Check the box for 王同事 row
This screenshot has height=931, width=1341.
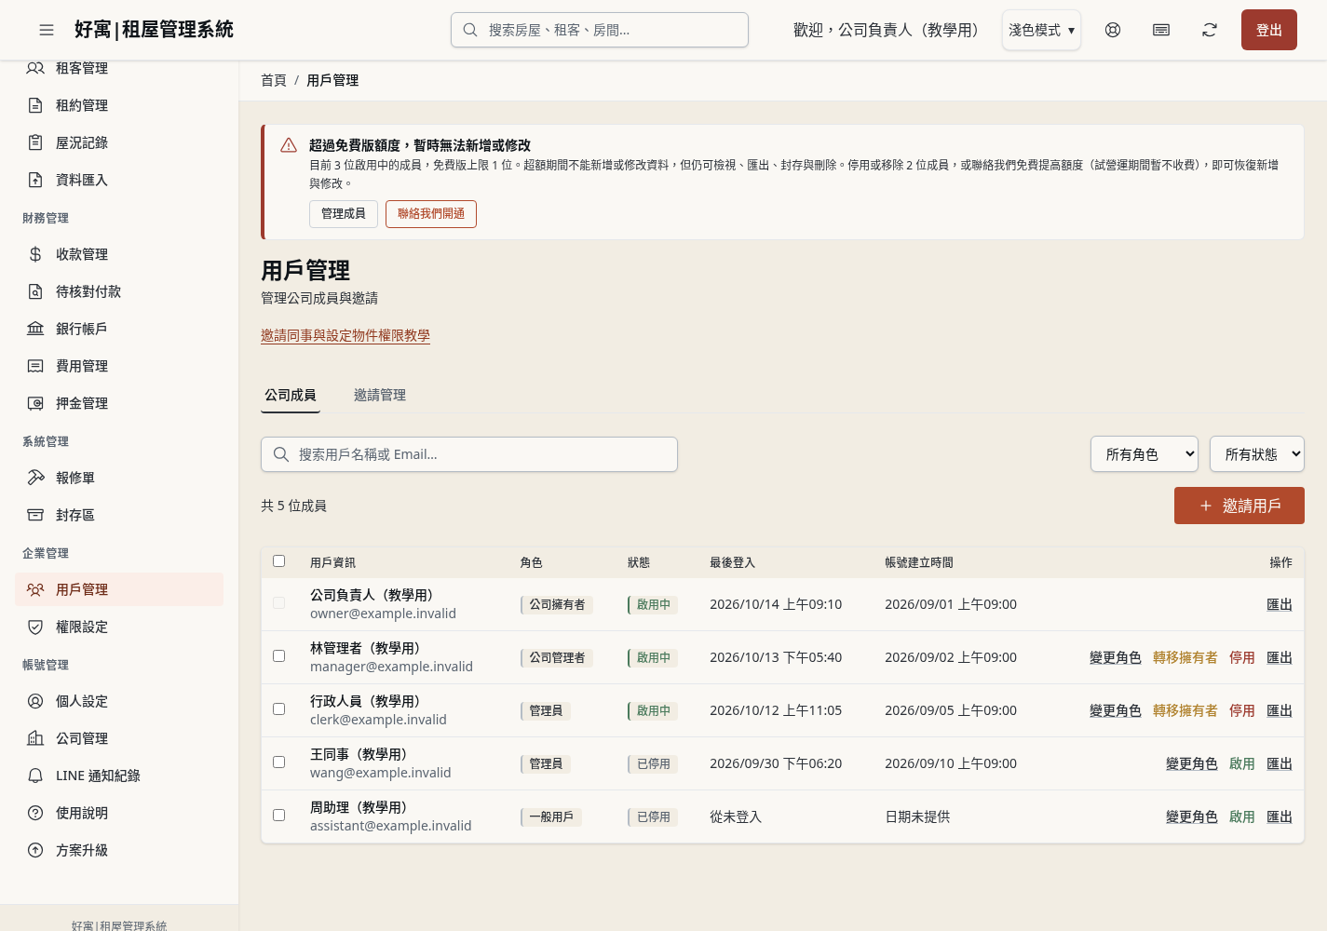[278, 762]
